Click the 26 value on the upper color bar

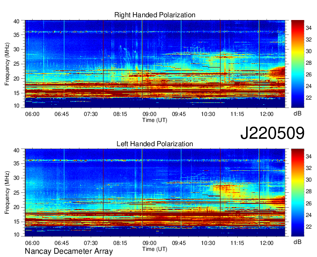click(x=309, y=74)
